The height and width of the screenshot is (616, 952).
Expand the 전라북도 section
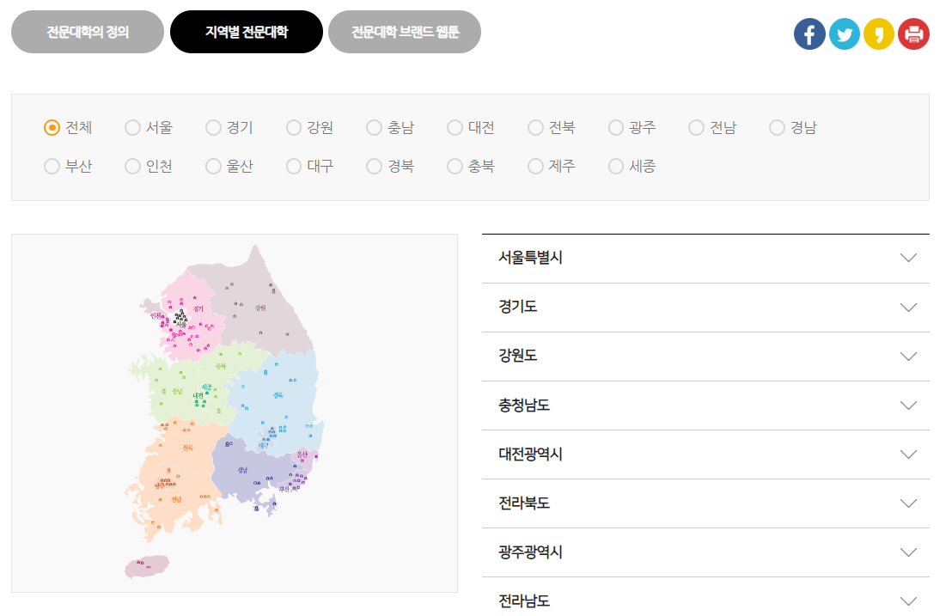click(x=706, y=503)
